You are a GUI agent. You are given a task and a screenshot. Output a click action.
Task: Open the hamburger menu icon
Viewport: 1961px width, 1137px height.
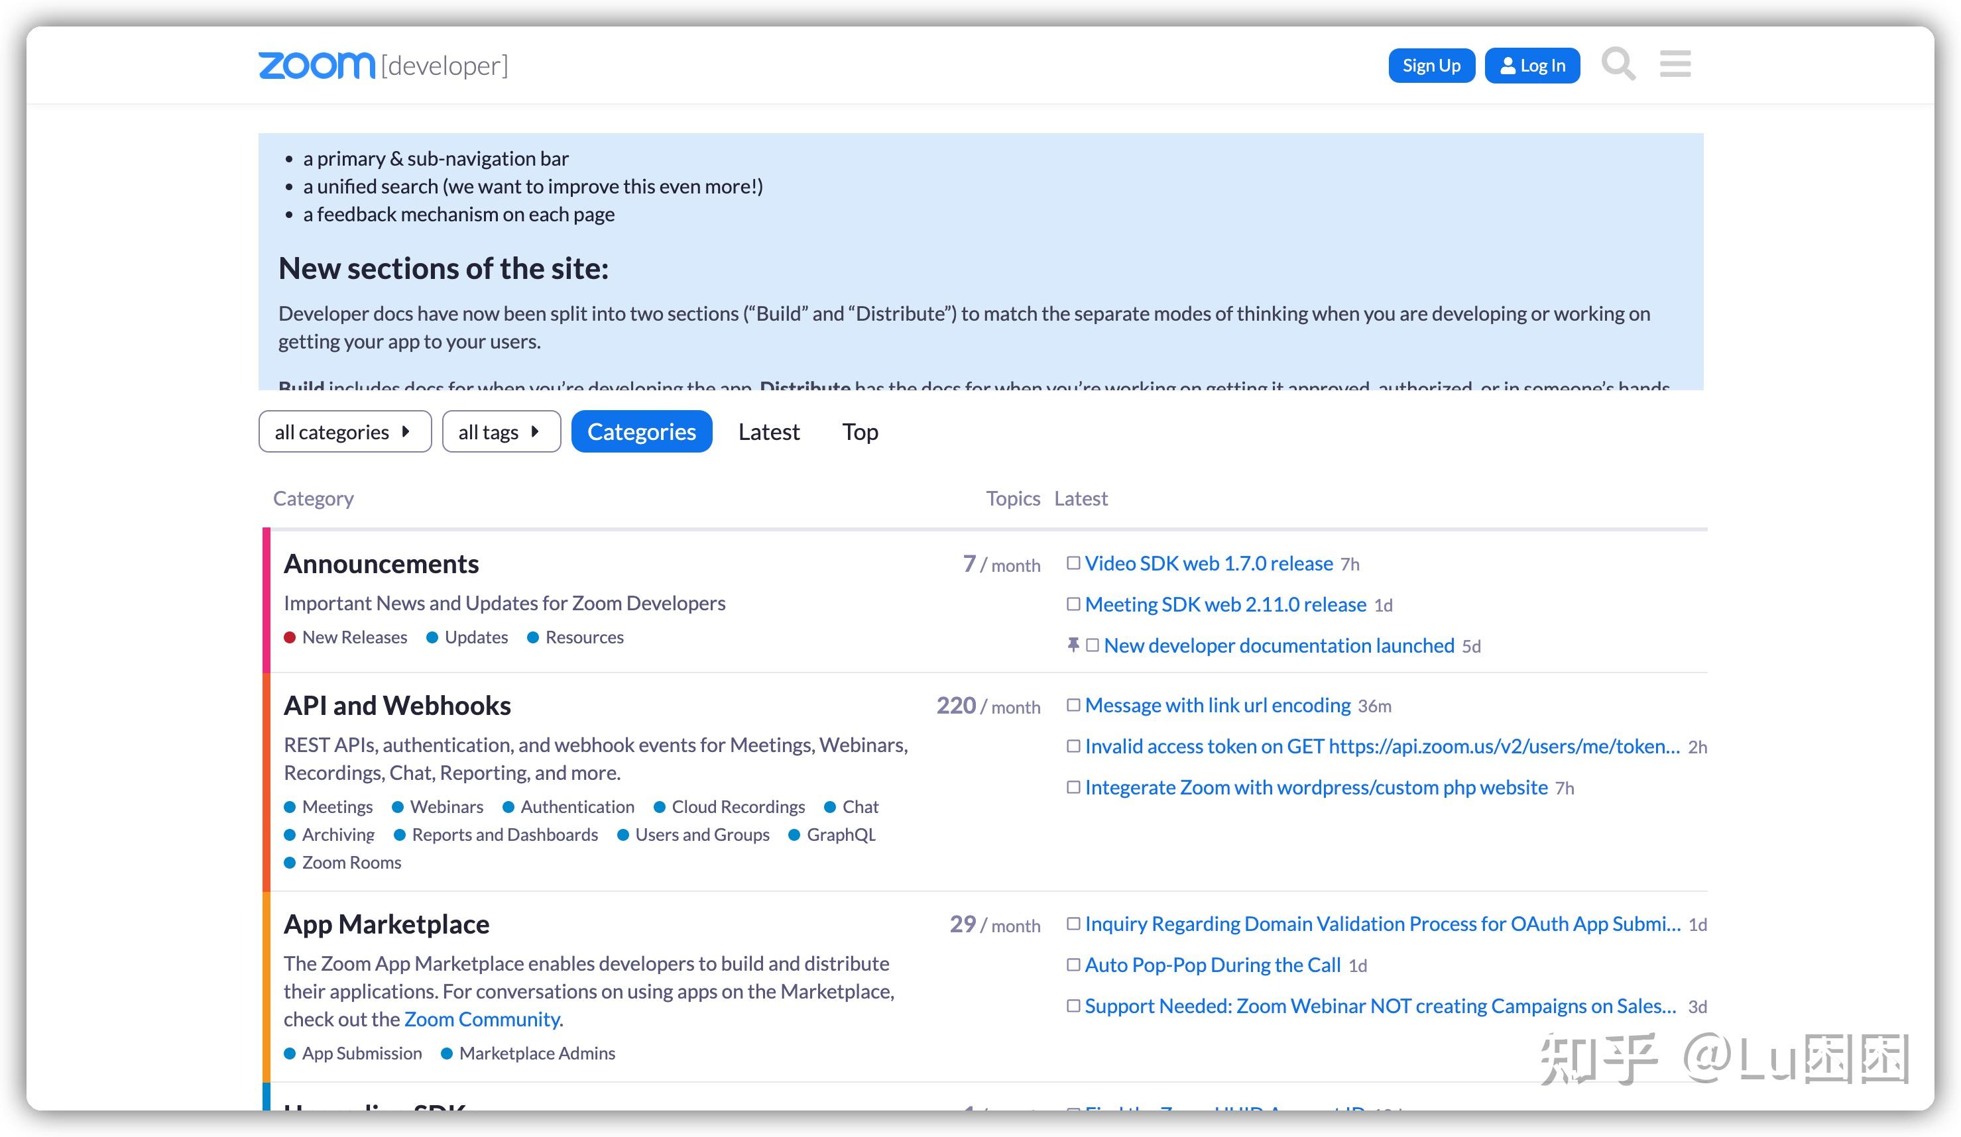(1675, 64)
